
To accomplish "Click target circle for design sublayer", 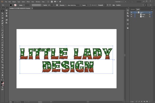I will coord(150,14).
